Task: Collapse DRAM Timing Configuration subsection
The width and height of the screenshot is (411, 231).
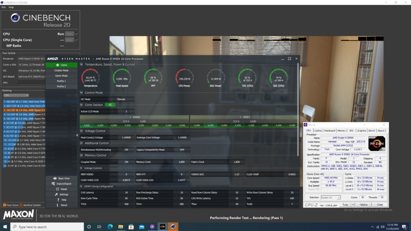Action: coord(81,186)
